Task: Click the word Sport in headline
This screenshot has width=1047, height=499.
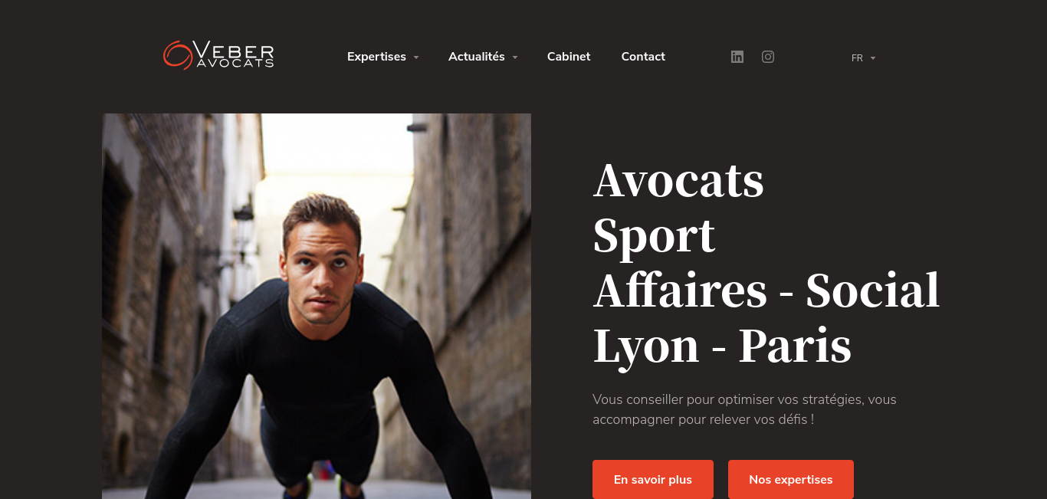Action: click(x=655, y=235)
